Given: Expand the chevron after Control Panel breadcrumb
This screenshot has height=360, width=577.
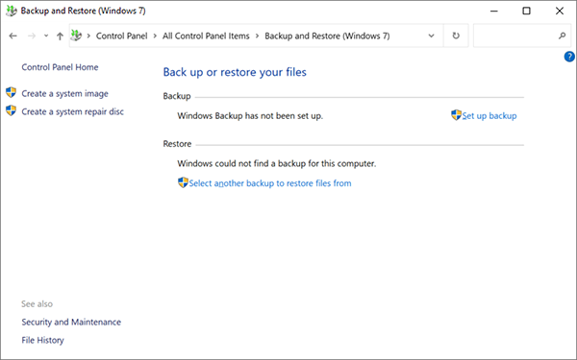Looking at the screenshot, I should [155, 36].
